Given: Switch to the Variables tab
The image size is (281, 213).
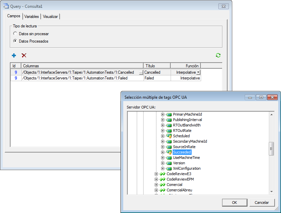Looking at the screenshot, I should (x=31, y=17).
